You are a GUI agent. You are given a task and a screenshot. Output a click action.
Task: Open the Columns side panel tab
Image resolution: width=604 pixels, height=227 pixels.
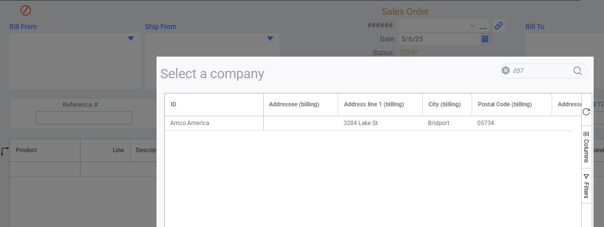click(586, 147)
